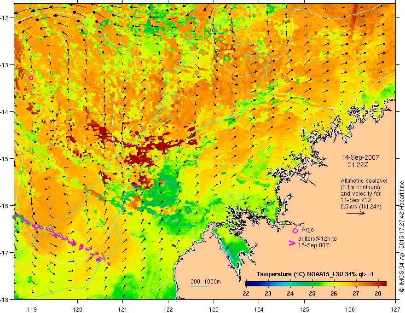Click the magenta drifters legend arrowhead

coord(292,243)
